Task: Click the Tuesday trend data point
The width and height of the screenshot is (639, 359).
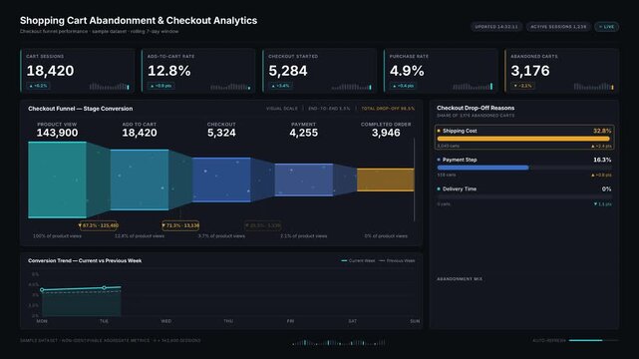Action: tap(105, 287)
